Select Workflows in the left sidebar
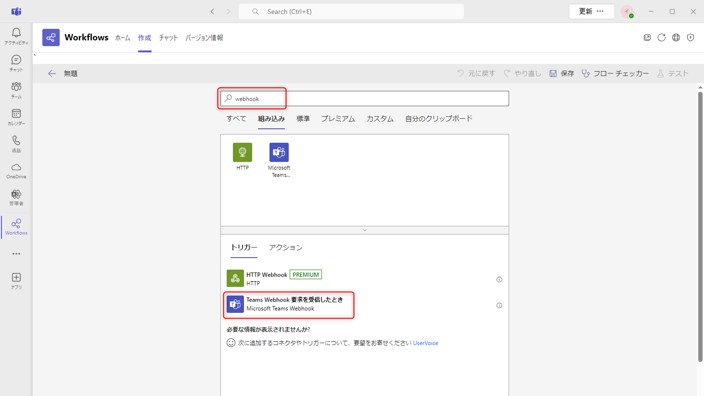The height and width of the screenshot is (396, 704). pos(16,227)
